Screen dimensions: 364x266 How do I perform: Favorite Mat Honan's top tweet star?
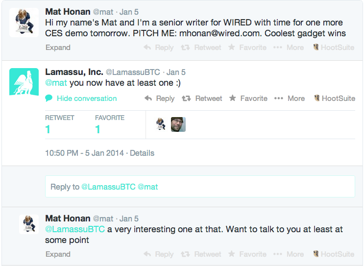coord(231,48)
